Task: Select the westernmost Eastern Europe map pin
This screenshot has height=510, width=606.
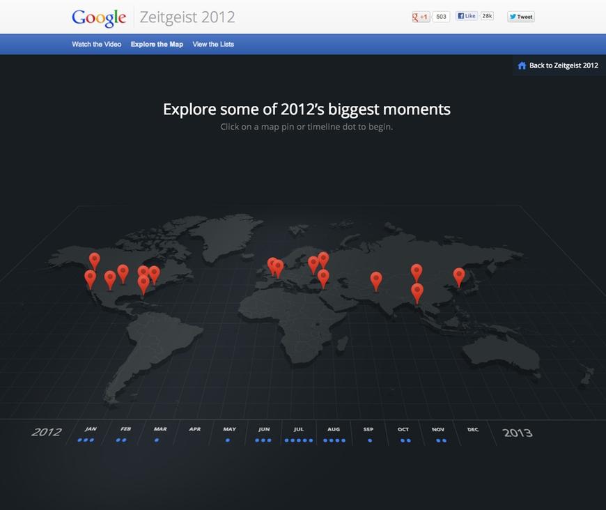Action: [313, 265]
